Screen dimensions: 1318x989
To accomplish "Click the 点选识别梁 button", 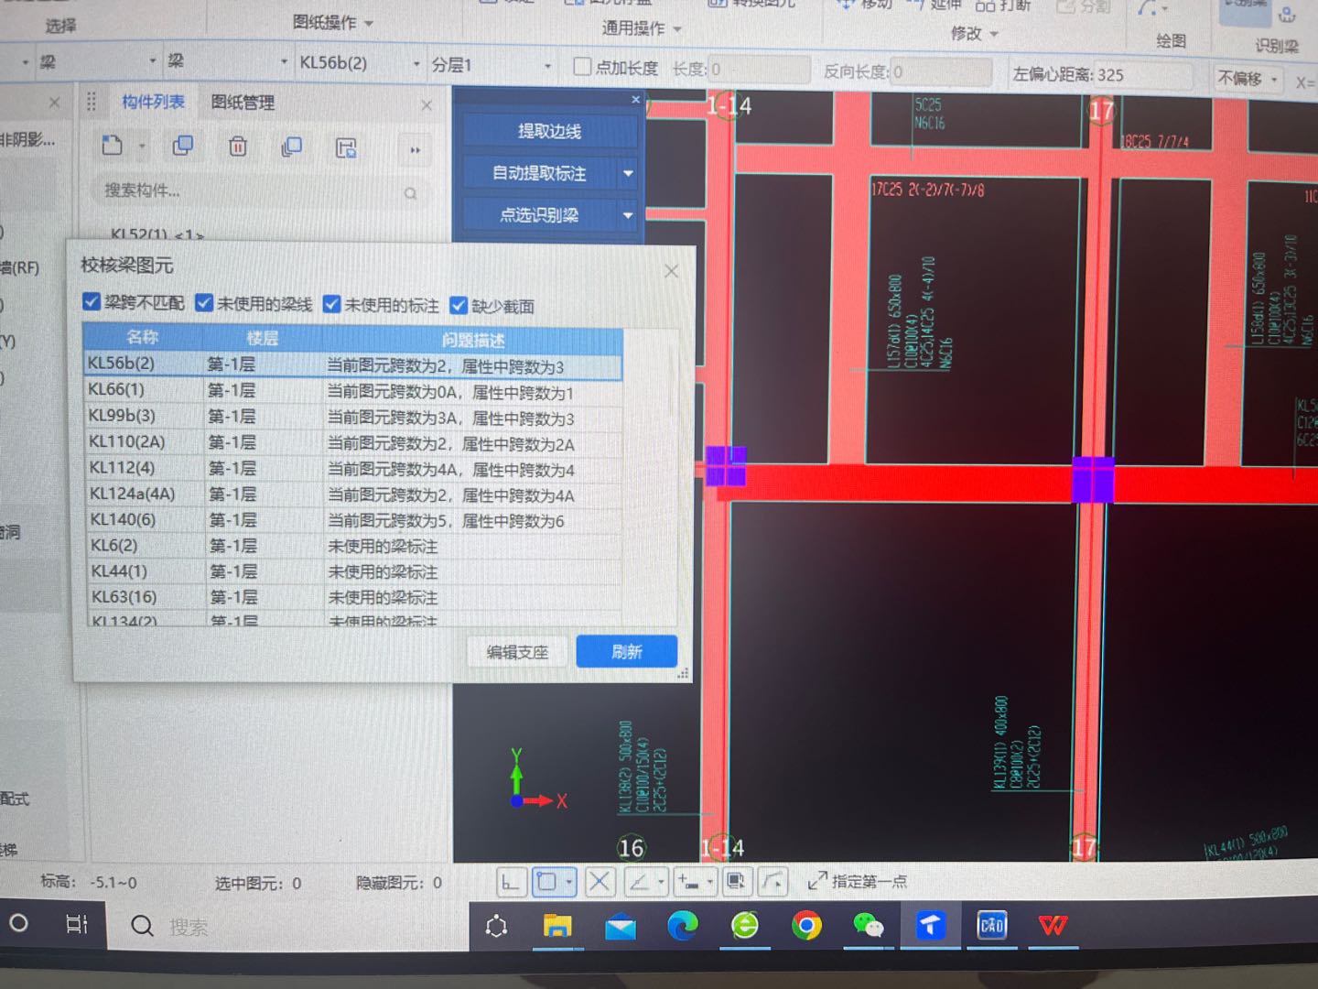I will pos(539,215).
